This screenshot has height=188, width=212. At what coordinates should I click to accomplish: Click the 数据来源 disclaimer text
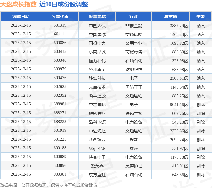[49, 185]
